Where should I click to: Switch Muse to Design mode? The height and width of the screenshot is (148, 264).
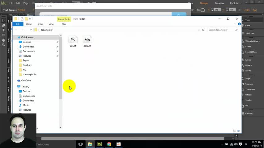204,3
